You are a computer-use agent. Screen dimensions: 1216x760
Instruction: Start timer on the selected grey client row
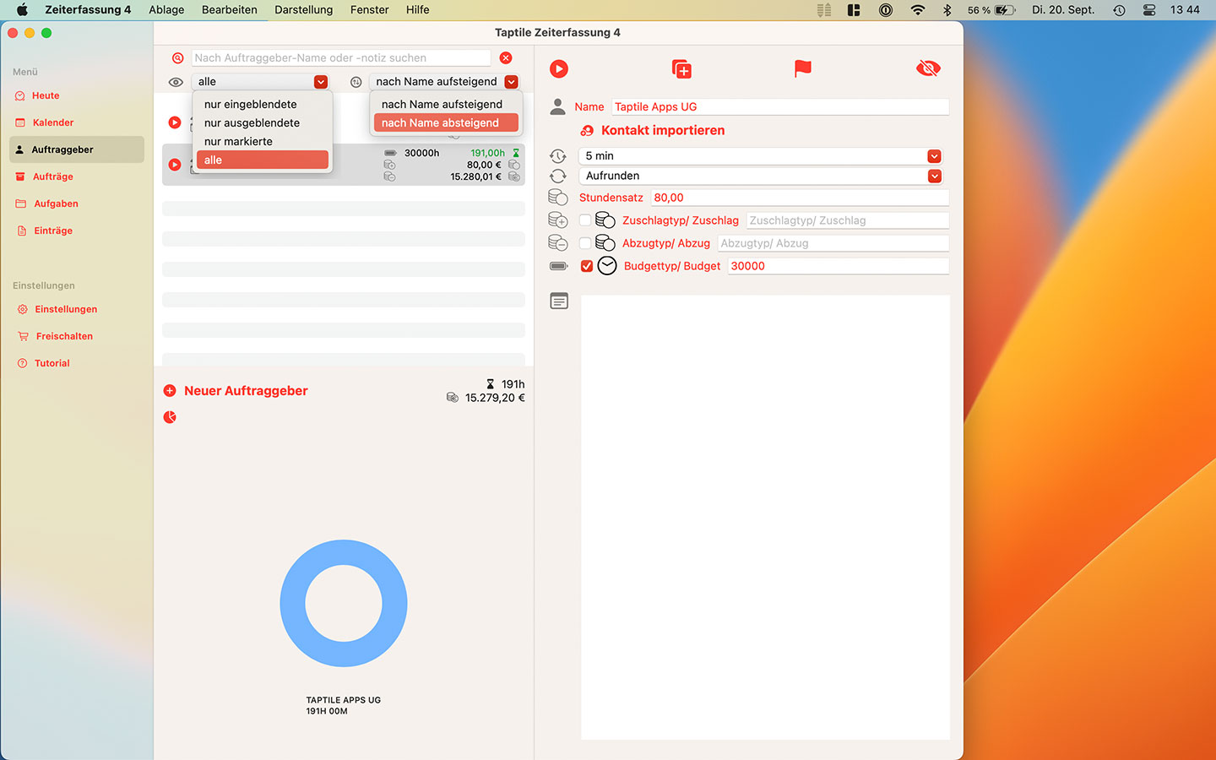pos(175,165)
